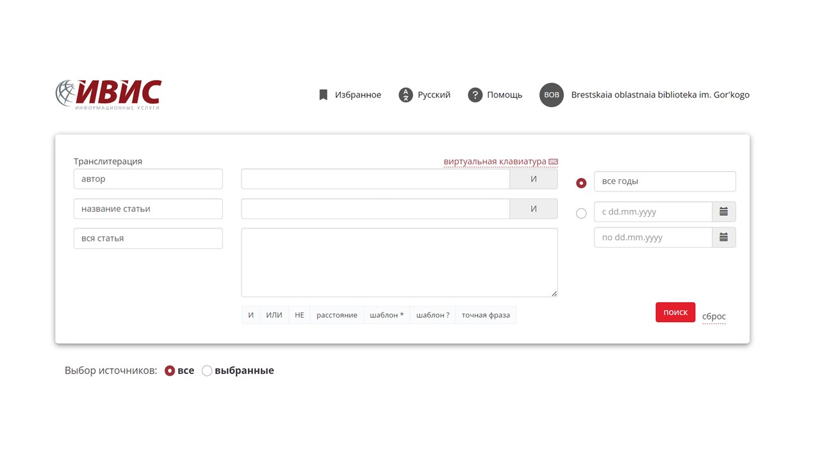Screen dimensions: 820x461
Task: Open the end date calendar icon
Action: 723,238
